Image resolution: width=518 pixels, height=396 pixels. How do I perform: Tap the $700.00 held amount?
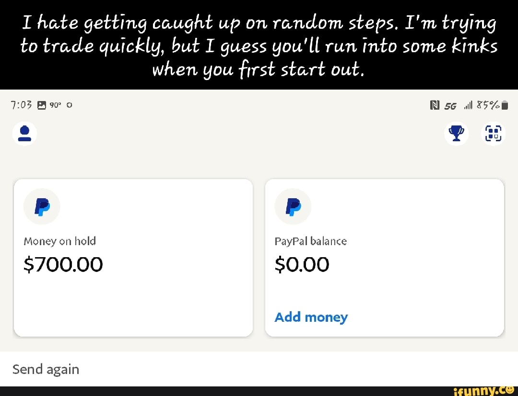pos(63,264)
